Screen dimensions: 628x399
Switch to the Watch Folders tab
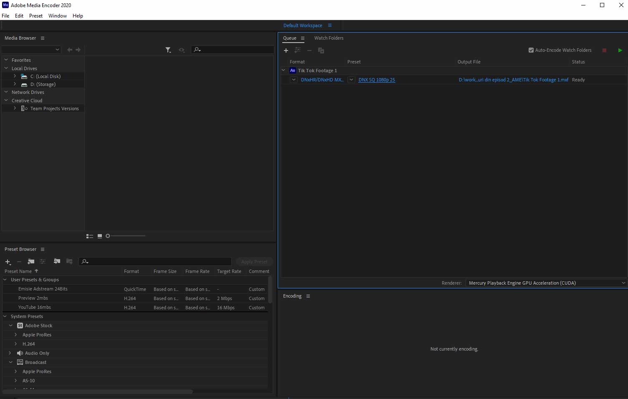329,38
